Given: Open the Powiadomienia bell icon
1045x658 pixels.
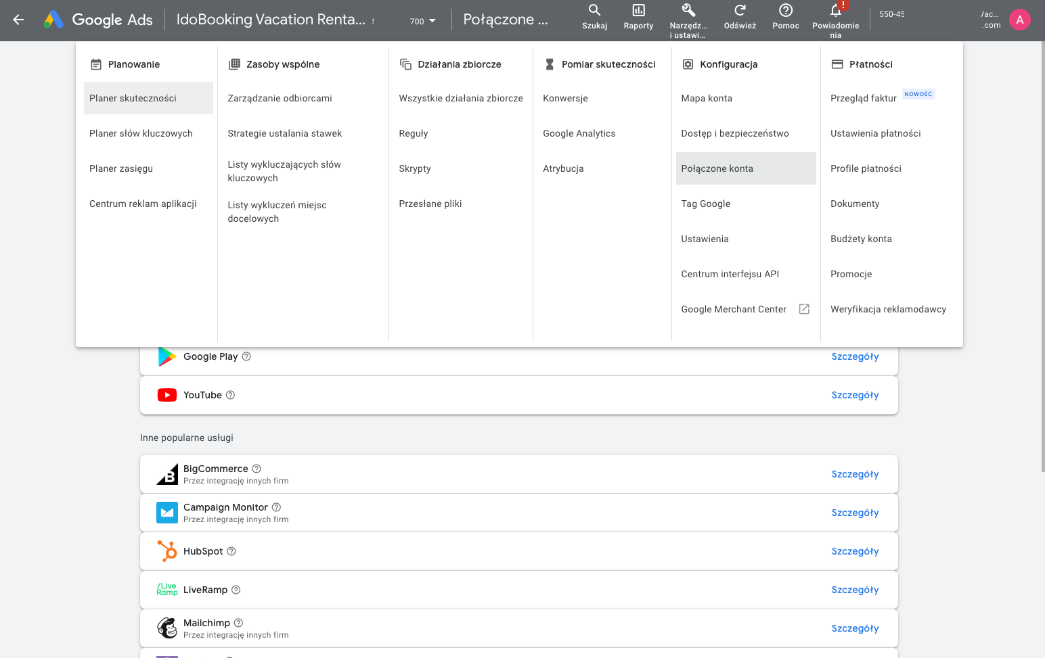Looking at the screenshot, I should 836,10.
